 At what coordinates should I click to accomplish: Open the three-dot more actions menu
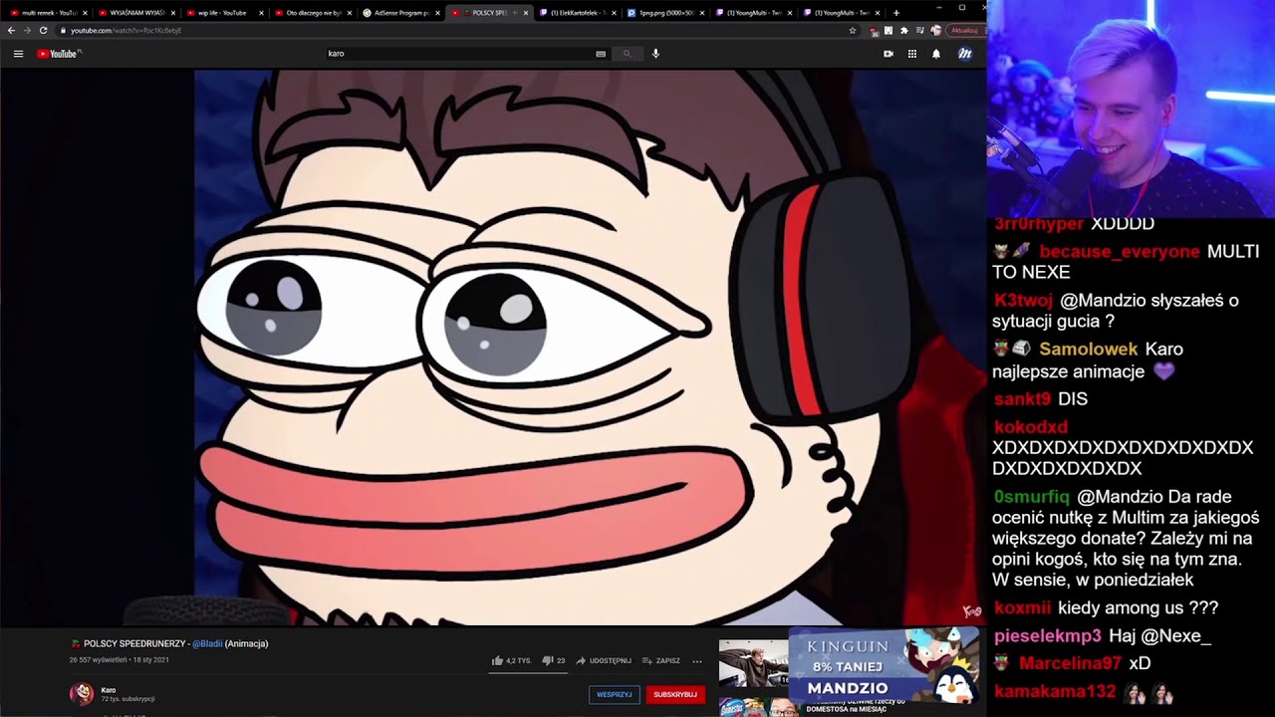click(697, 660)
